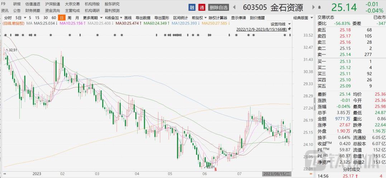386x178 pixels.
Task: Click the 删除自选 button
Action: pos(218,8)
